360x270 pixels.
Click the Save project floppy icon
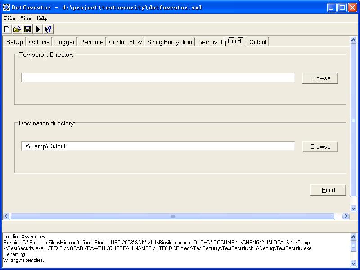[x=27, y=29]
